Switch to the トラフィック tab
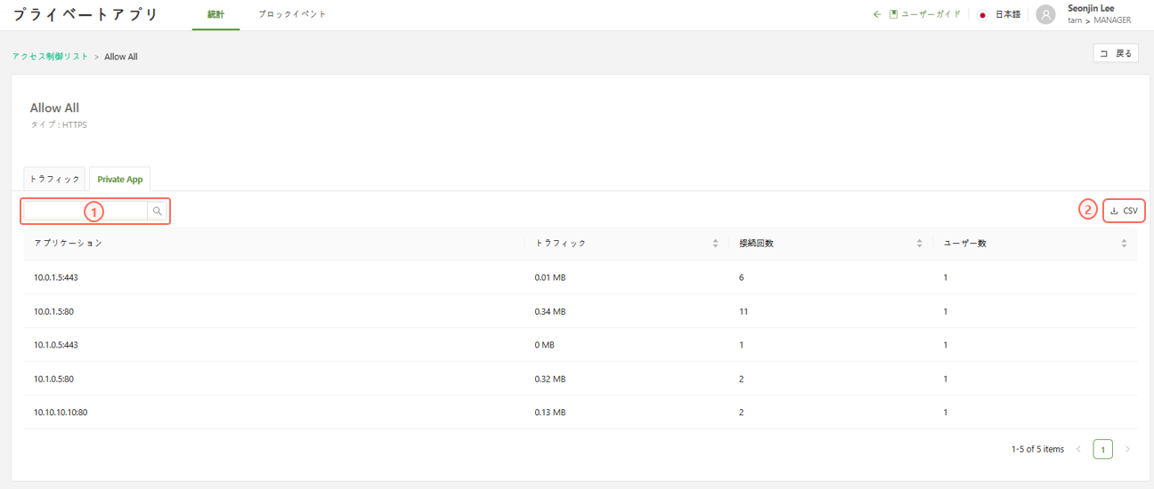This screenshot has height=489, width=1154. (54, 179)
